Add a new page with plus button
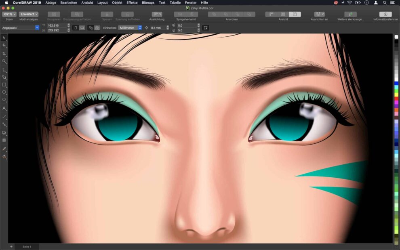 click(11, 247)
